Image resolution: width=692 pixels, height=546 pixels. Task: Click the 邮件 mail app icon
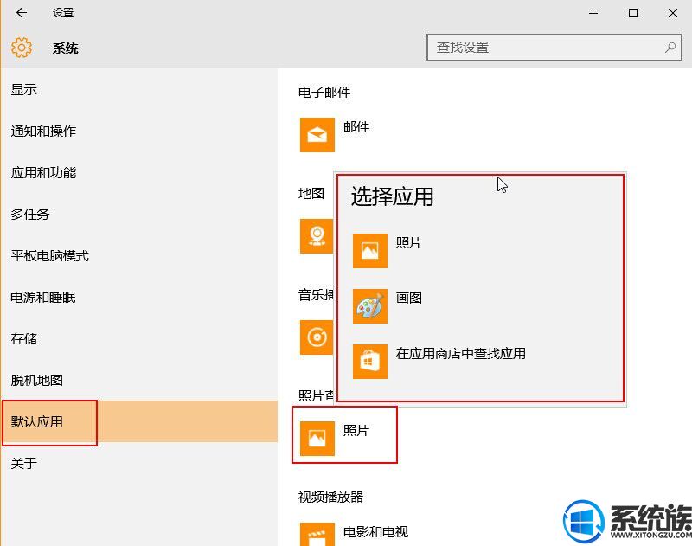click(x=317, y=135)
